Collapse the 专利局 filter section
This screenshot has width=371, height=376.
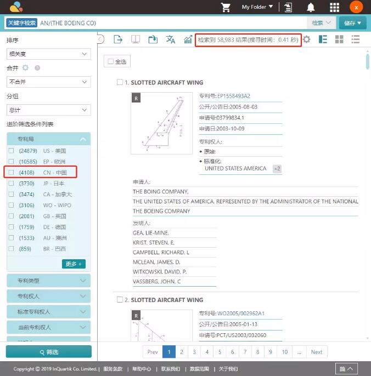coord(48,139)
